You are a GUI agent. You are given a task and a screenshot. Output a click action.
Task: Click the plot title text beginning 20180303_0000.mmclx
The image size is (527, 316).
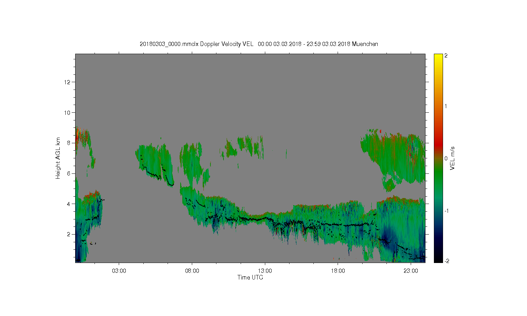pos(259,44)
